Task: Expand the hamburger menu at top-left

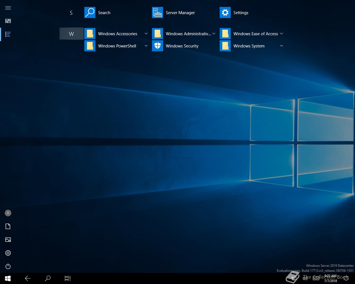Action: [x=8, y=8]
